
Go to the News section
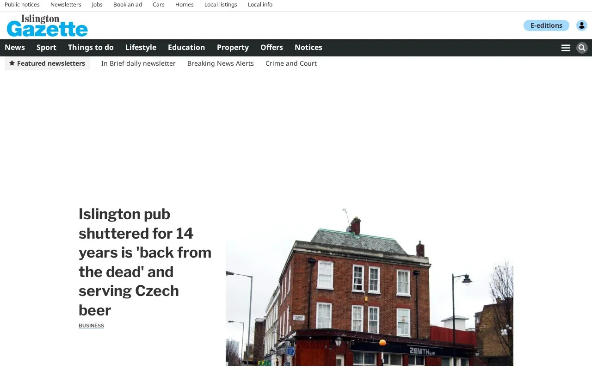click(x=15, y=47)
